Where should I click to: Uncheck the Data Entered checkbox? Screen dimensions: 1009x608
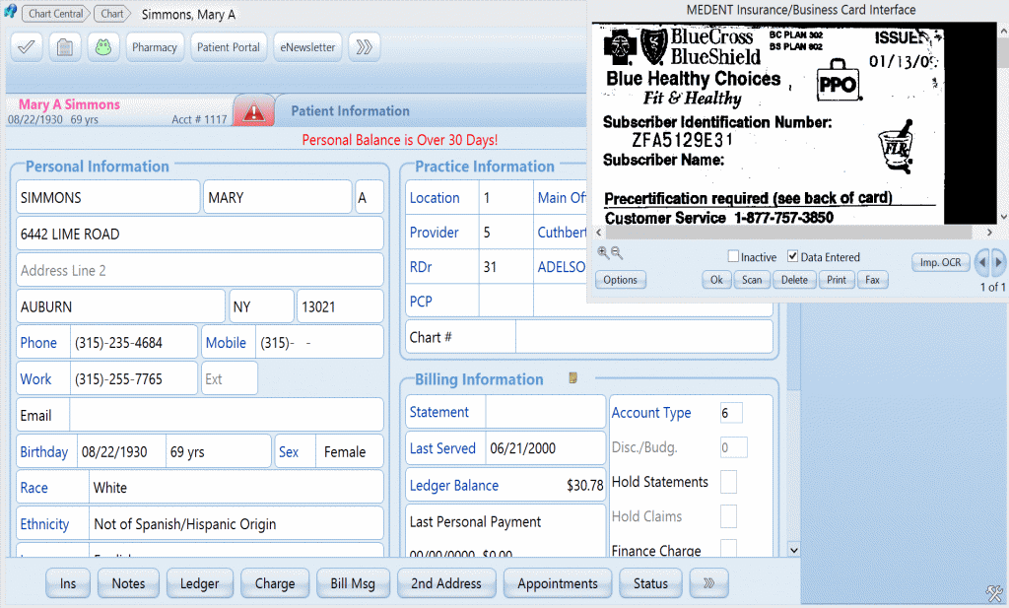[793, 256]
